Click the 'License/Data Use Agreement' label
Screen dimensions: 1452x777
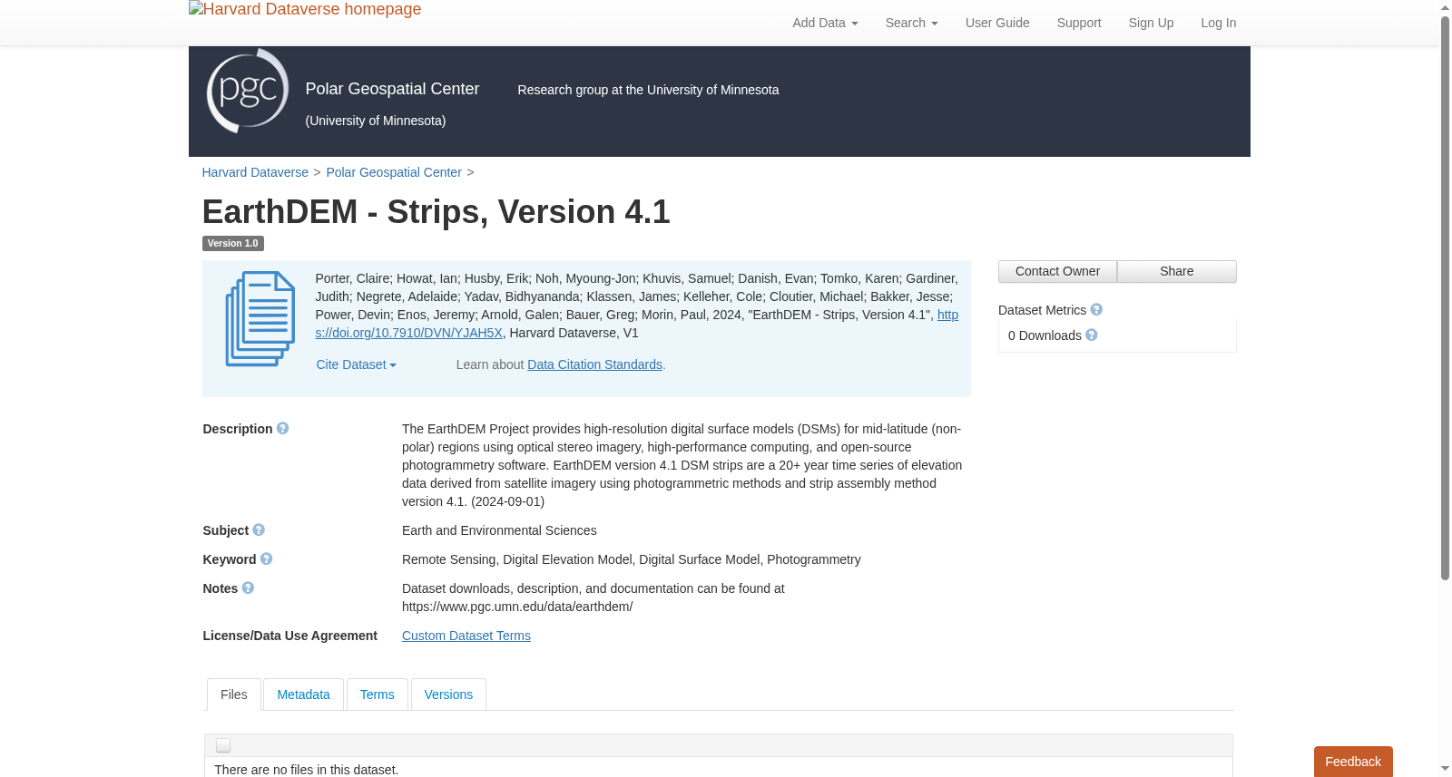tap(290, 636)
